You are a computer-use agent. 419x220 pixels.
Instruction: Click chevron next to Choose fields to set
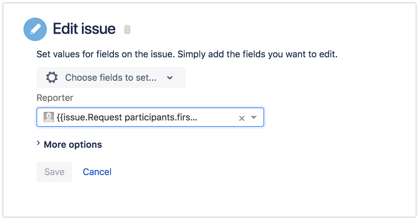(170, 78)
